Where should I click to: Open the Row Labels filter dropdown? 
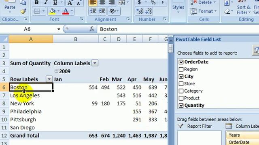point(49,79)
